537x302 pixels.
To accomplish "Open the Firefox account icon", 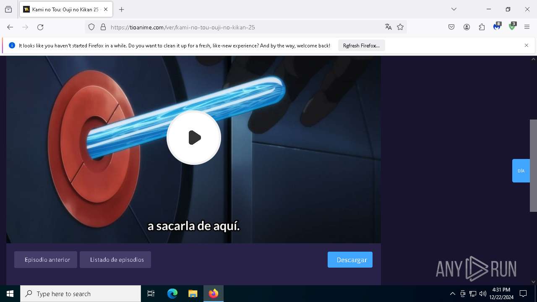I will pyautogui.click(x=467, y=27).
